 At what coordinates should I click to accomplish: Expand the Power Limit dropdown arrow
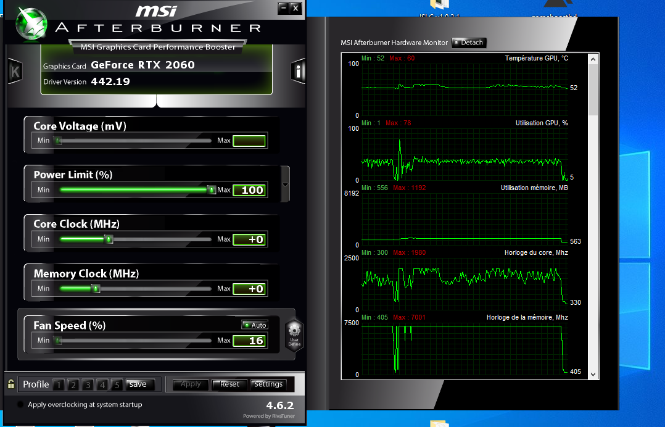click(285, 184)
